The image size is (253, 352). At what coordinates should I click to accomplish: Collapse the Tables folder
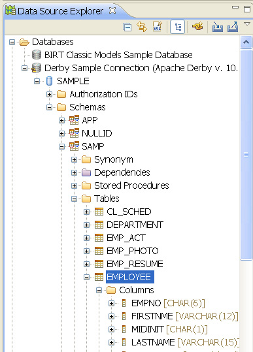click(x=74, y=199)
